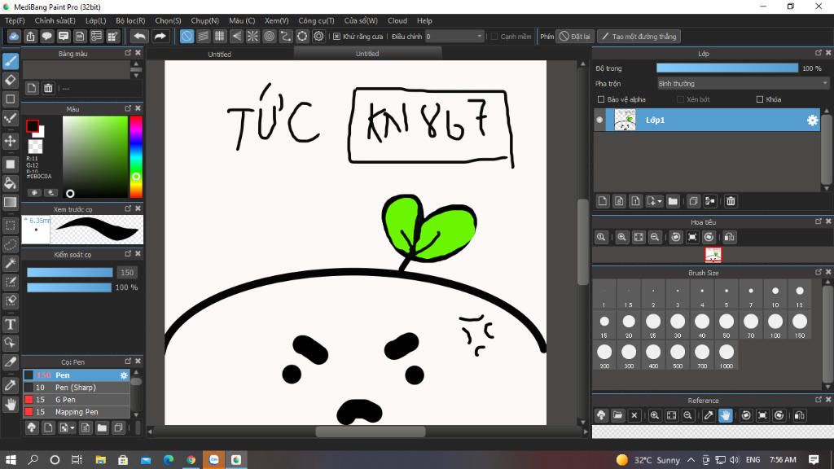Open Điều chỉnh correction dropdown
The height and width of the screenshot is (469, 834).
click(x=454, y=36)
